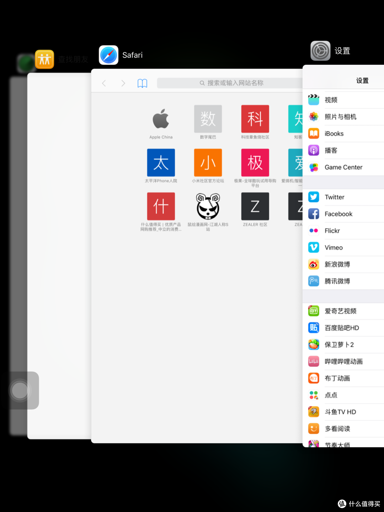
Task: Open 布丁动画 settings row
Action: (x=343, y=378)
